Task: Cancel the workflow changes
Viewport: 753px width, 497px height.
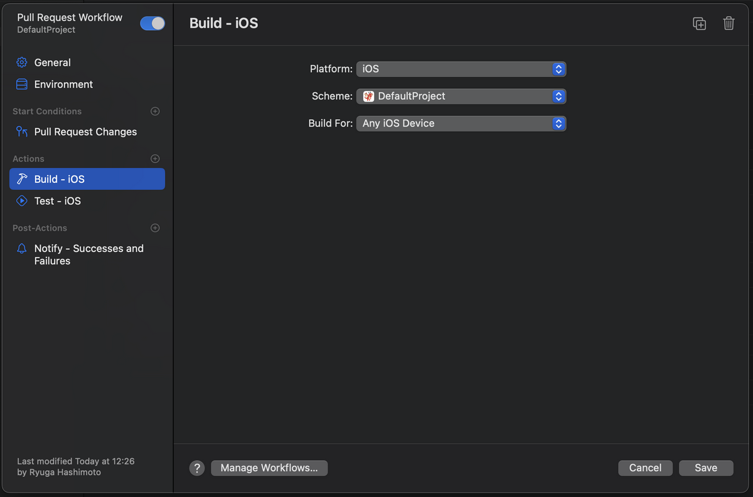Action: coord(645,468)
